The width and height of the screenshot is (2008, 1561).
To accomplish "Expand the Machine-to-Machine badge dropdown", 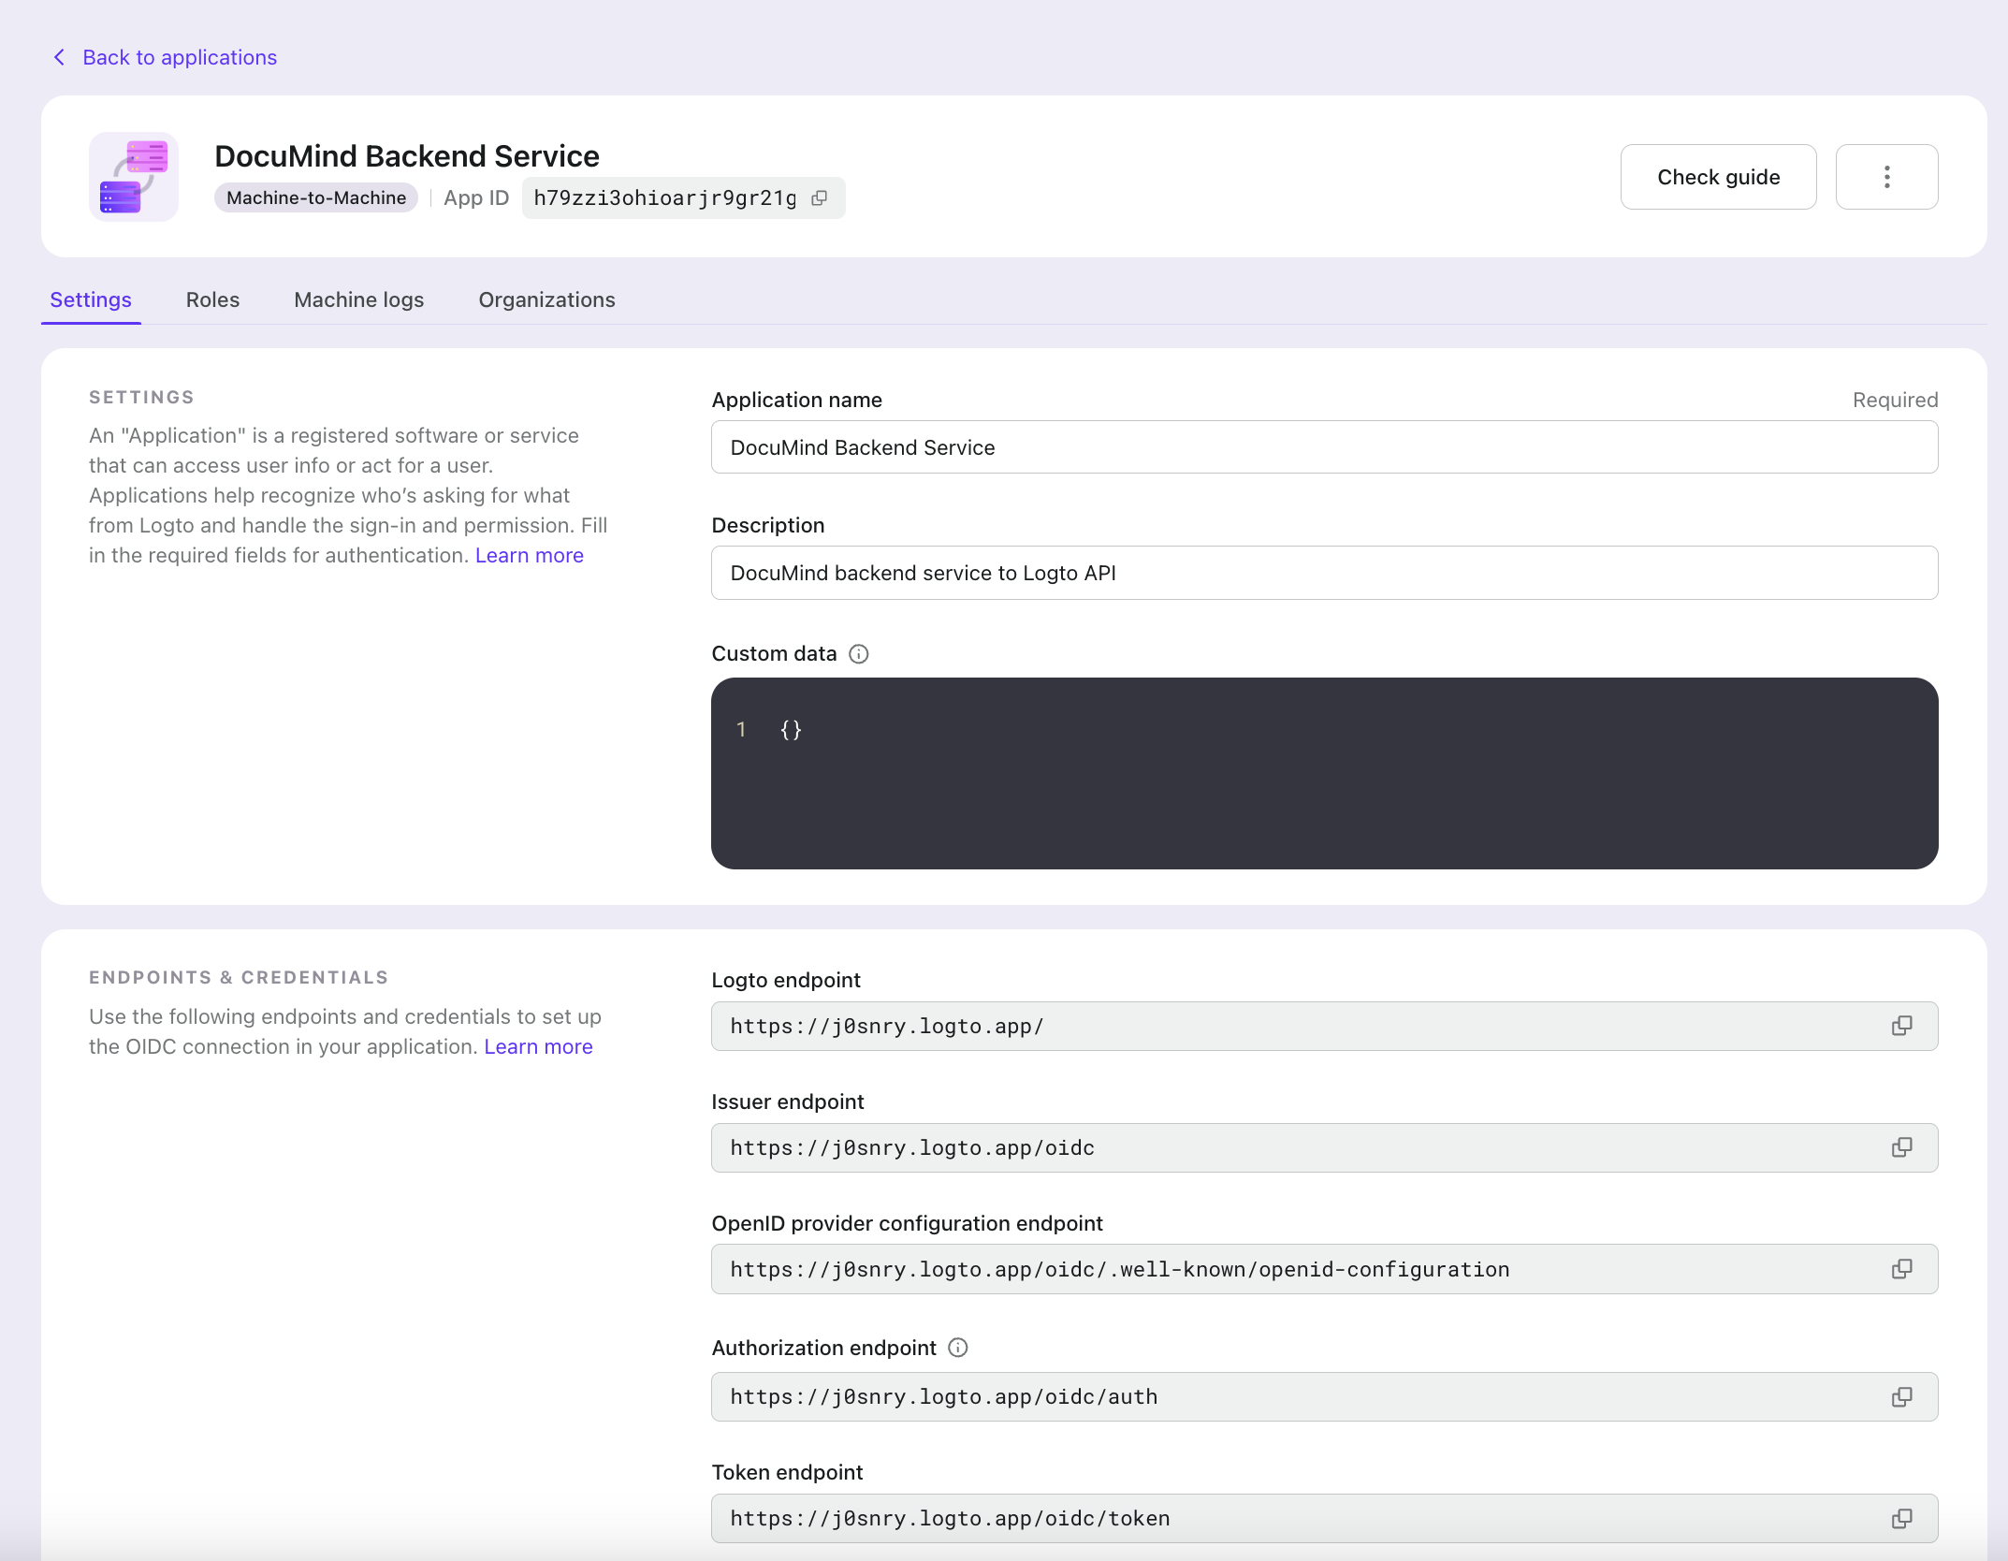I will coord(314,197).
